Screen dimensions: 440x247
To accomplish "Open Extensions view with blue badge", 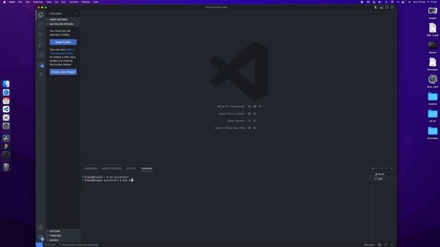I will pyautogui.click(x=41, y=65).
